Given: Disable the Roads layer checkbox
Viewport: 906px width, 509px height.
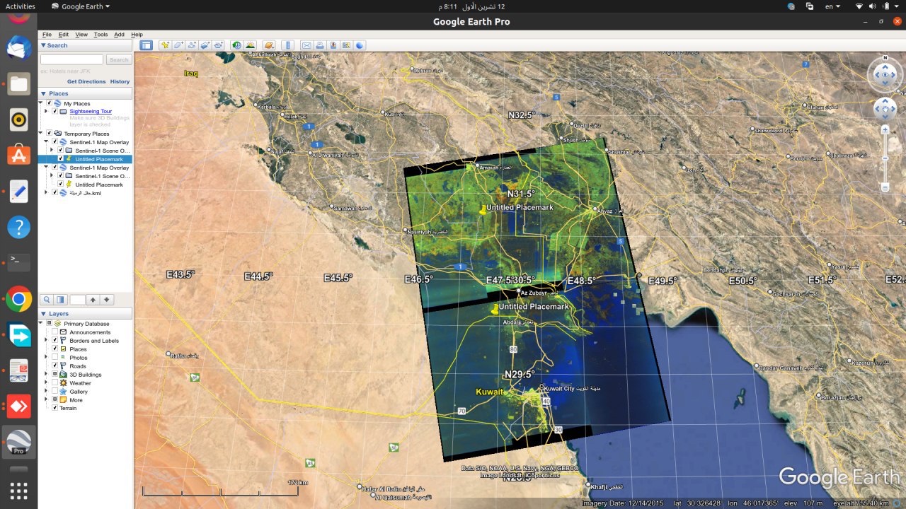Looking at the screenshot, I should 55,366.
